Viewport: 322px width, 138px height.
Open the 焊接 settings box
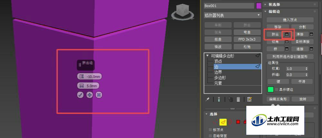tap(311, 34)
